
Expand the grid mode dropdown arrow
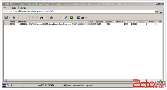(x=9, y=18)
